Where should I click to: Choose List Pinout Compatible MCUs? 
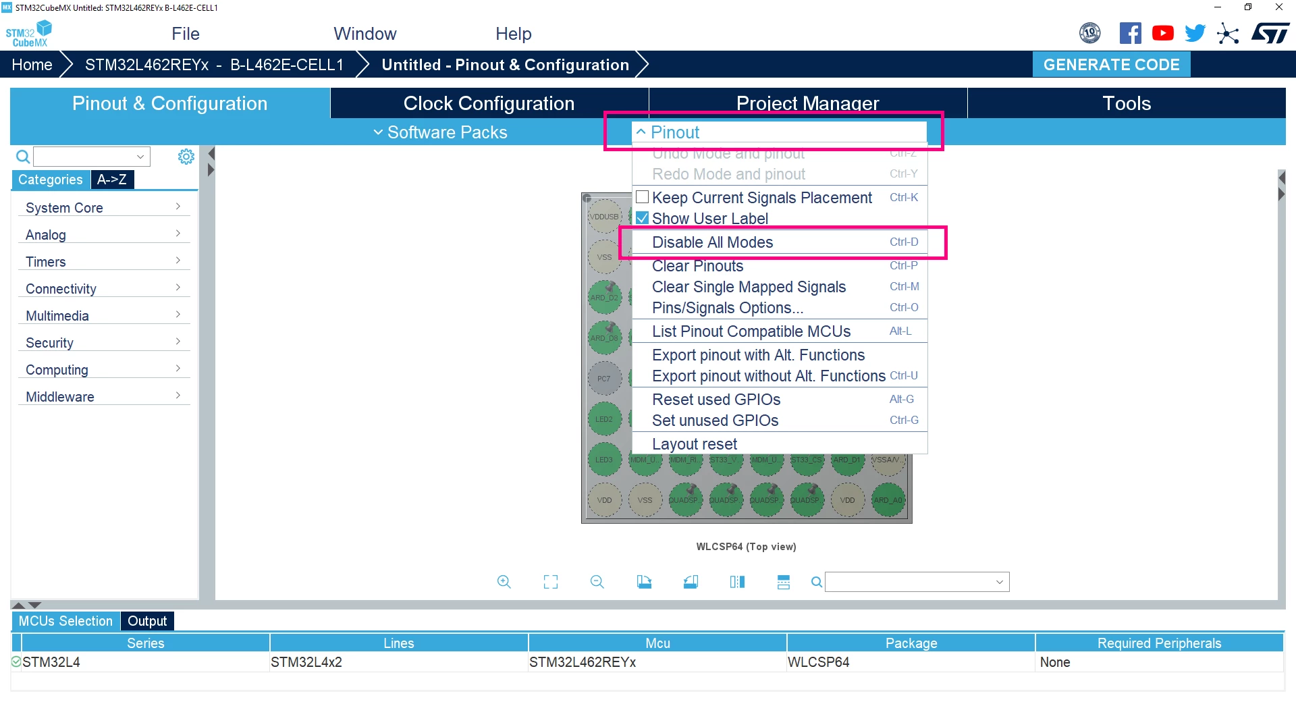(780, 331)
